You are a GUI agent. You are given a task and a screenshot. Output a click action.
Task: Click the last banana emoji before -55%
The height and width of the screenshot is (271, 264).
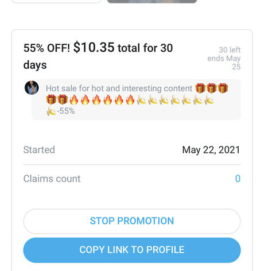51,111
